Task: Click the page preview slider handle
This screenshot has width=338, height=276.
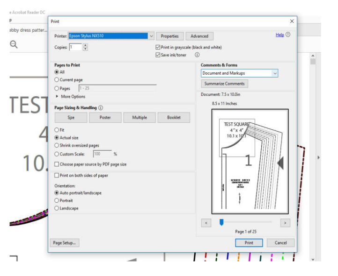Action: (221, 223)
